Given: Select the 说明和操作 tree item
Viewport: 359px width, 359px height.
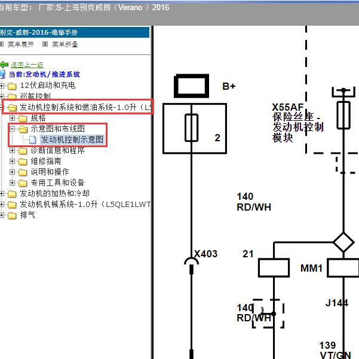Looking at the screenshot, I should 50,172.
